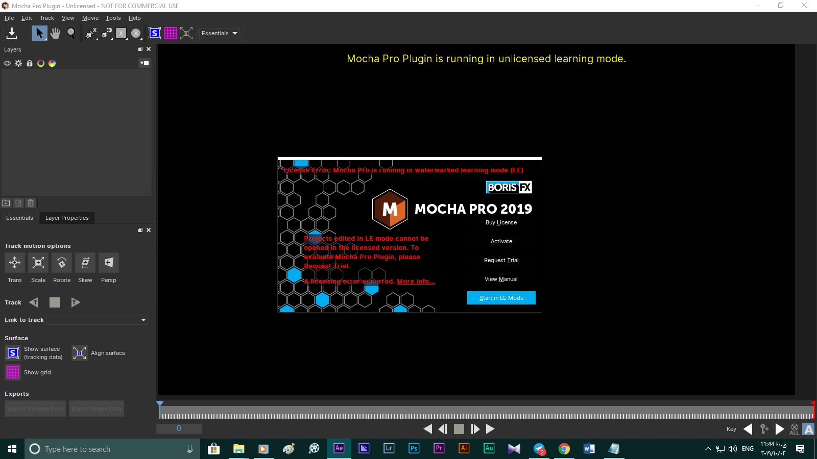The image size is (817, 459).
Task: Open the Essentials workspace dropdown
Action: tap(220, 33)
